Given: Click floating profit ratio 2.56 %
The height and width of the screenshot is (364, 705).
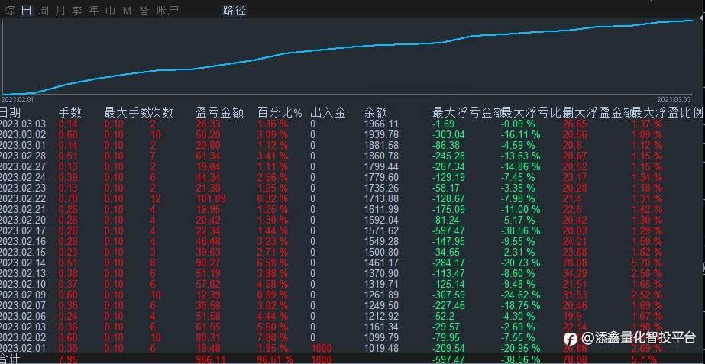Looking at the screenshot, I should [647, 273].
